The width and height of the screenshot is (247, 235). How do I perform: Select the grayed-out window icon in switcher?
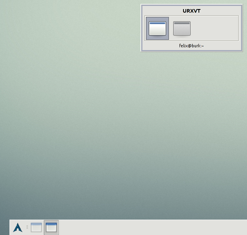[x=182, y=28]
